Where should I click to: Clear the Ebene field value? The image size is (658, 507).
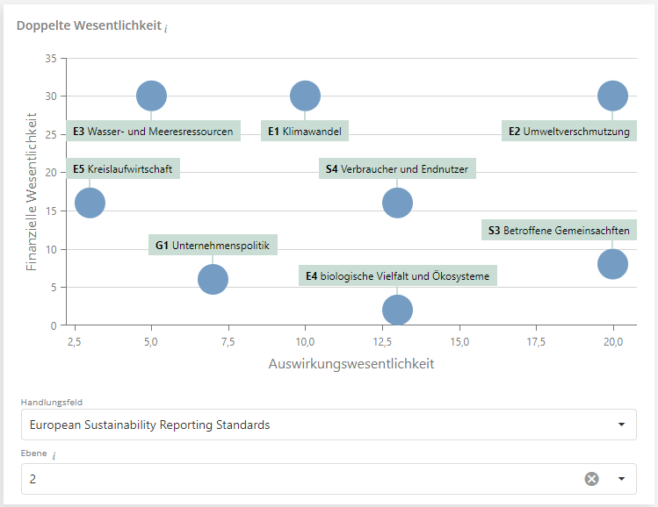click(592, 479)
